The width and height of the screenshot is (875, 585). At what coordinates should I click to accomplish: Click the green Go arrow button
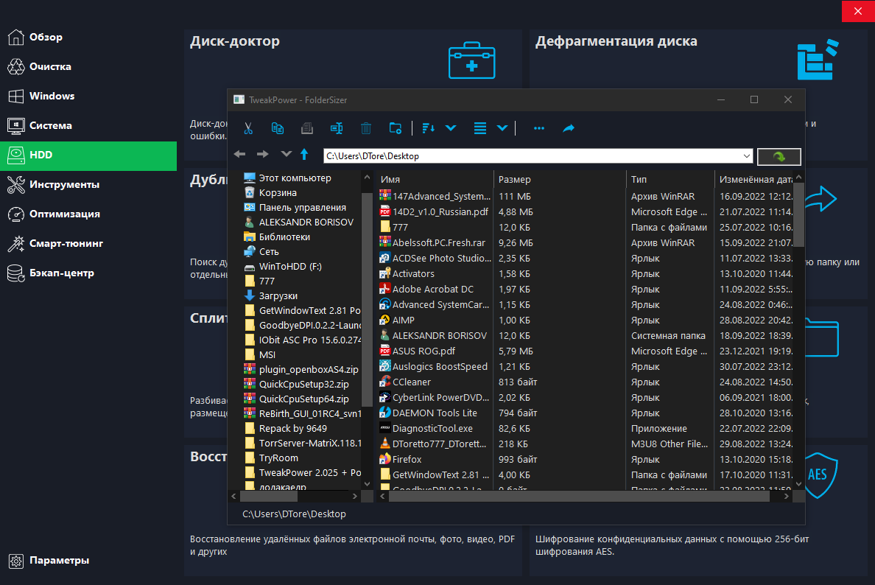click(779, 157)
